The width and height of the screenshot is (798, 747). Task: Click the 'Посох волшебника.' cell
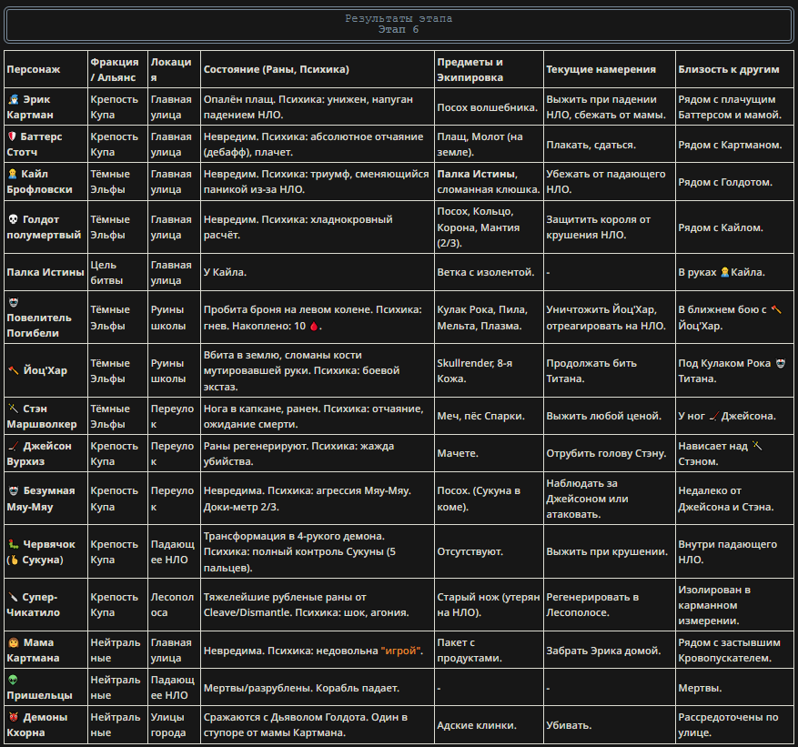click(489, 106)
